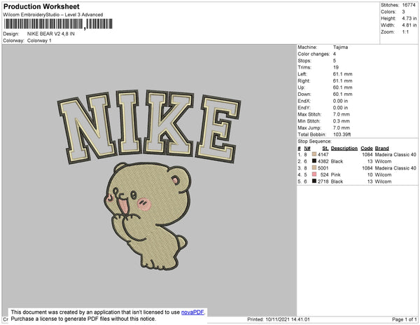
Task: Click the trims value '19'
Action: tap(336, 67)
